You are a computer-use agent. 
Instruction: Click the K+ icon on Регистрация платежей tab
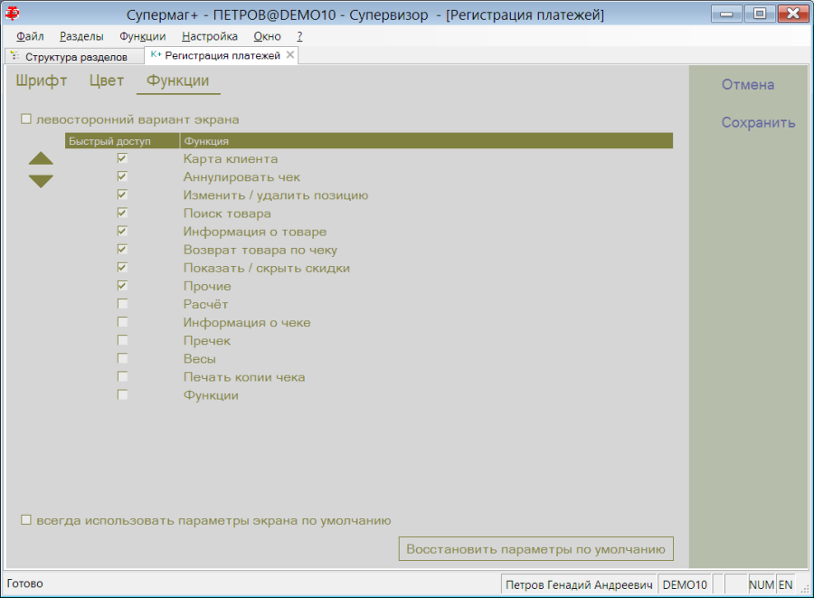click(x=156, y=55)
